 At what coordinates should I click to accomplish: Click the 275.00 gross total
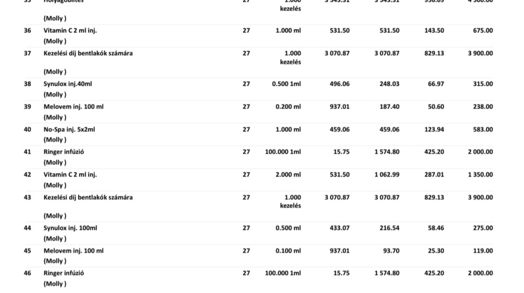point(483,228)
